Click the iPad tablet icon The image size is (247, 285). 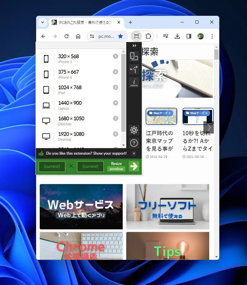pyautogui.click(x=46, y=90)
